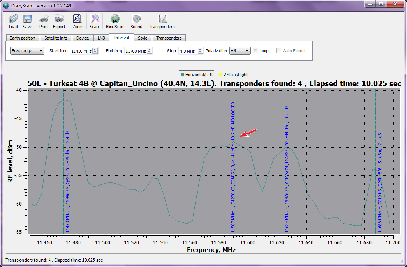Decrease the Start freq with down arrow
This screenshot has height=267, width=407.
point(95,52)
